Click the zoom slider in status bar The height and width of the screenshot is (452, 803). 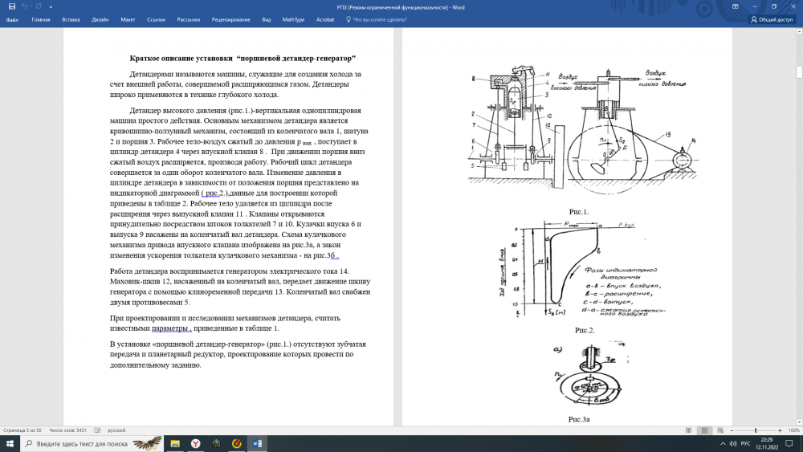(755, 430)
